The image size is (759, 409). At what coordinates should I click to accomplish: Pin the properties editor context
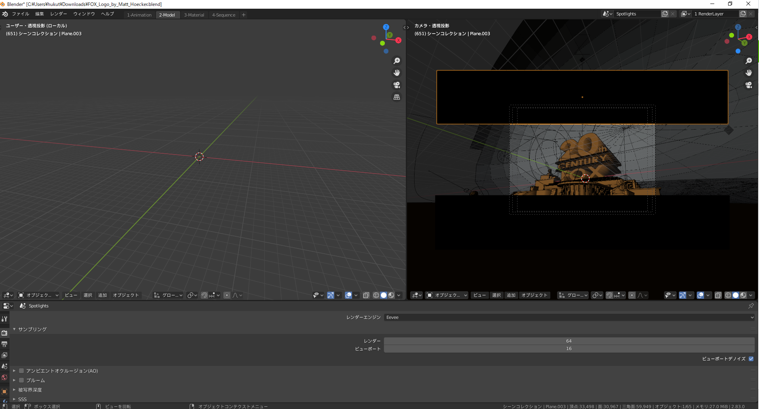tap(751, 306)
